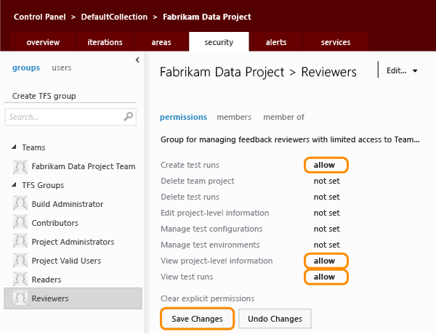Click the Manage test configurations label
The width and height of the screenshot is (436, 334).
point(211,229)
